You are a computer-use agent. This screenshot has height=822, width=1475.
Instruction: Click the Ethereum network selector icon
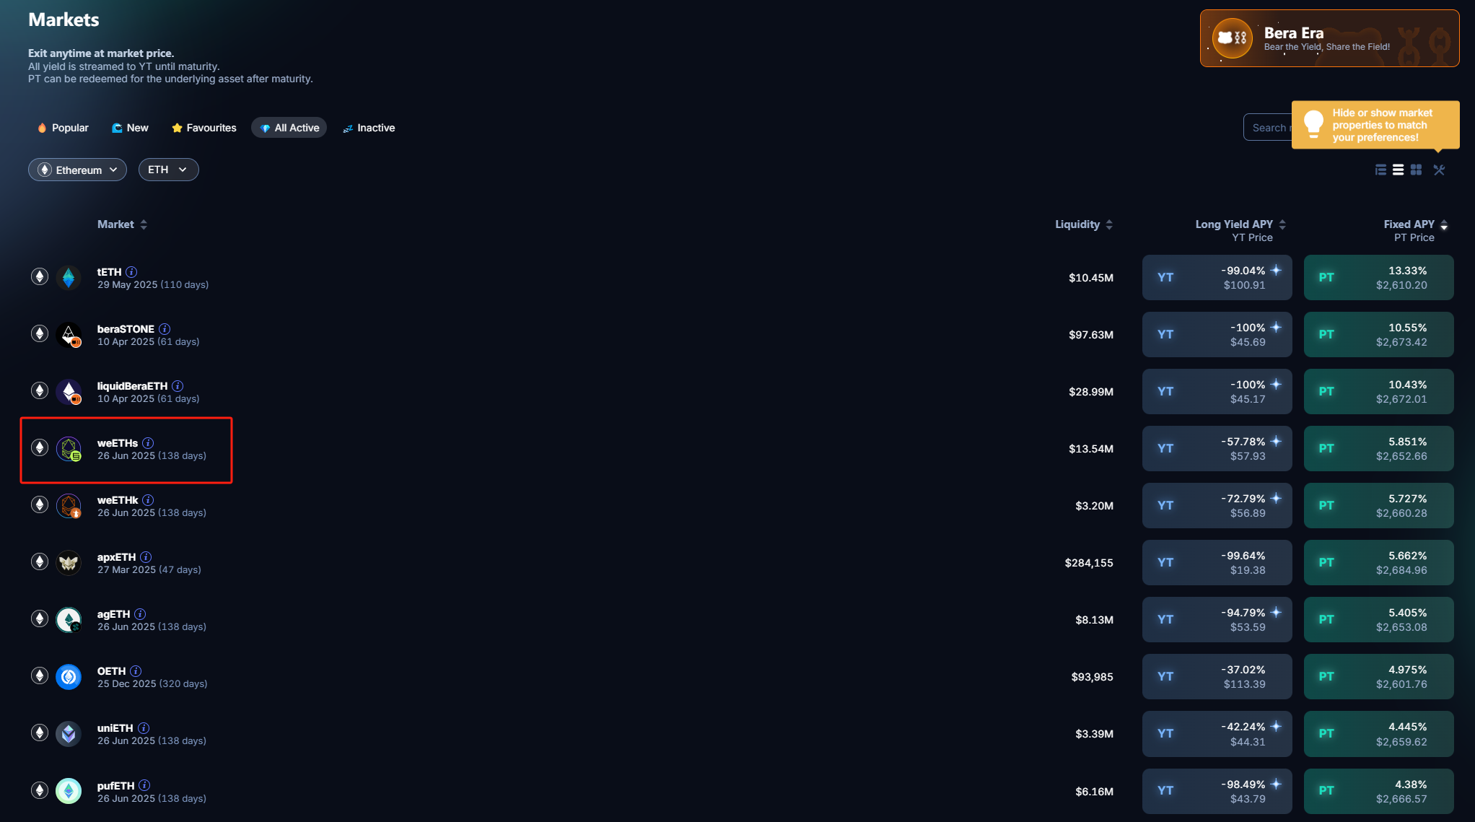(x=43, y=169)
